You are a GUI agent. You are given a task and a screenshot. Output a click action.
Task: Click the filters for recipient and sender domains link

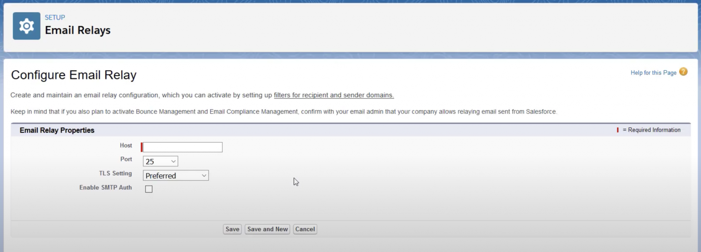pyautogui.click(x=333, y=95)
